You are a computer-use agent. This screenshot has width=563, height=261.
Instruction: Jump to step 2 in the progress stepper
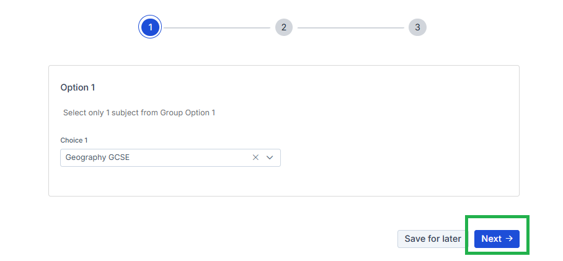(x=283, y=27)
